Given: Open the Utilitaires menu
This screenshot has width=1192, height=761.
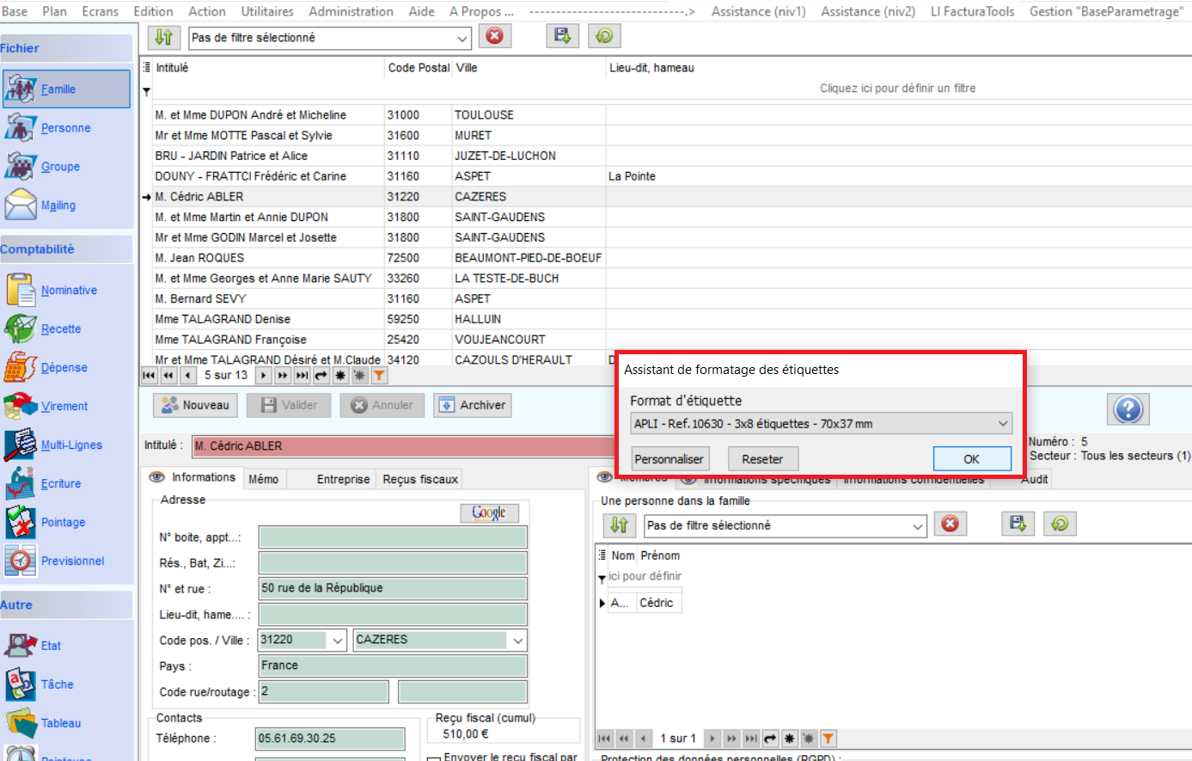Looking at the screenshot, I should [266, 11].
